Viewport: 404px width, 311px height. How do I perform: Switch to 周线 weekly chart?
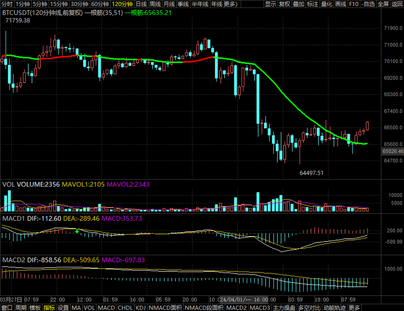[155, 4]
